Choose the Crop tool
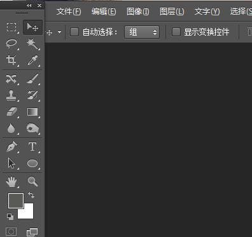The image size is (252, 237). 11,60
